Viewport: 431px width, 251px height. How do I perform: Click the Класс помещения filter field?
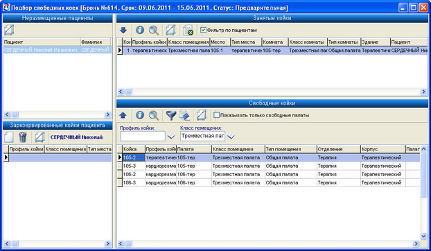[x=202, y=136]
